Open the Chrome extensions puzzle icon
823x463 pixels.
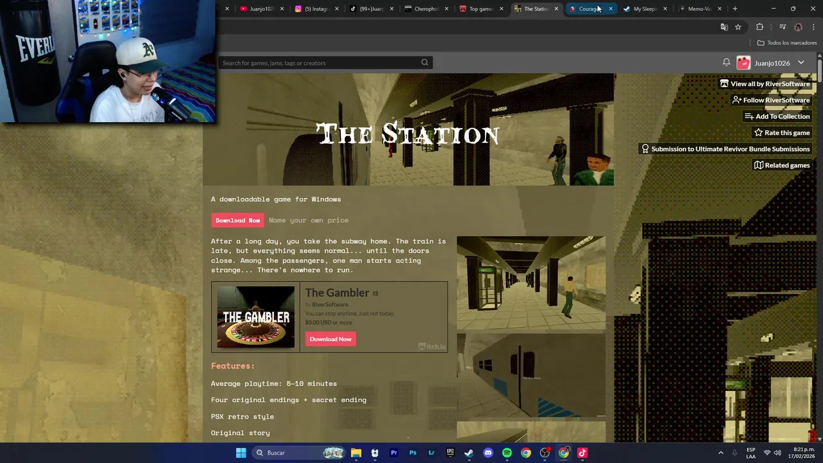[x=759, y=27]
